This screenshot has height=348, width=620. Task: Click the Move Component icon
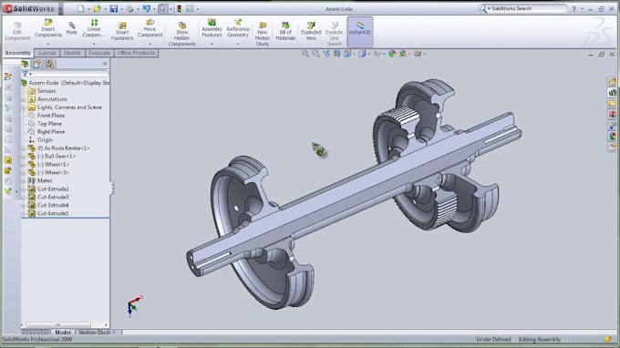[x=150, y=28]
